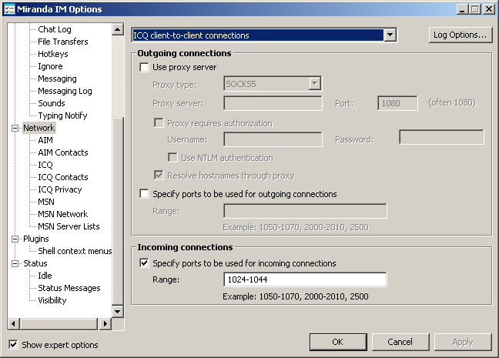Toggle Resolve hostnames through proxy checkbox

coord(159,176)
